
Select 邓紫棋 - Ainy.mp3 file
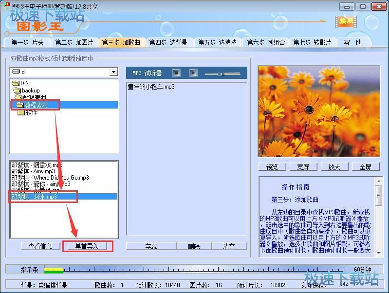tap(33, 171)
